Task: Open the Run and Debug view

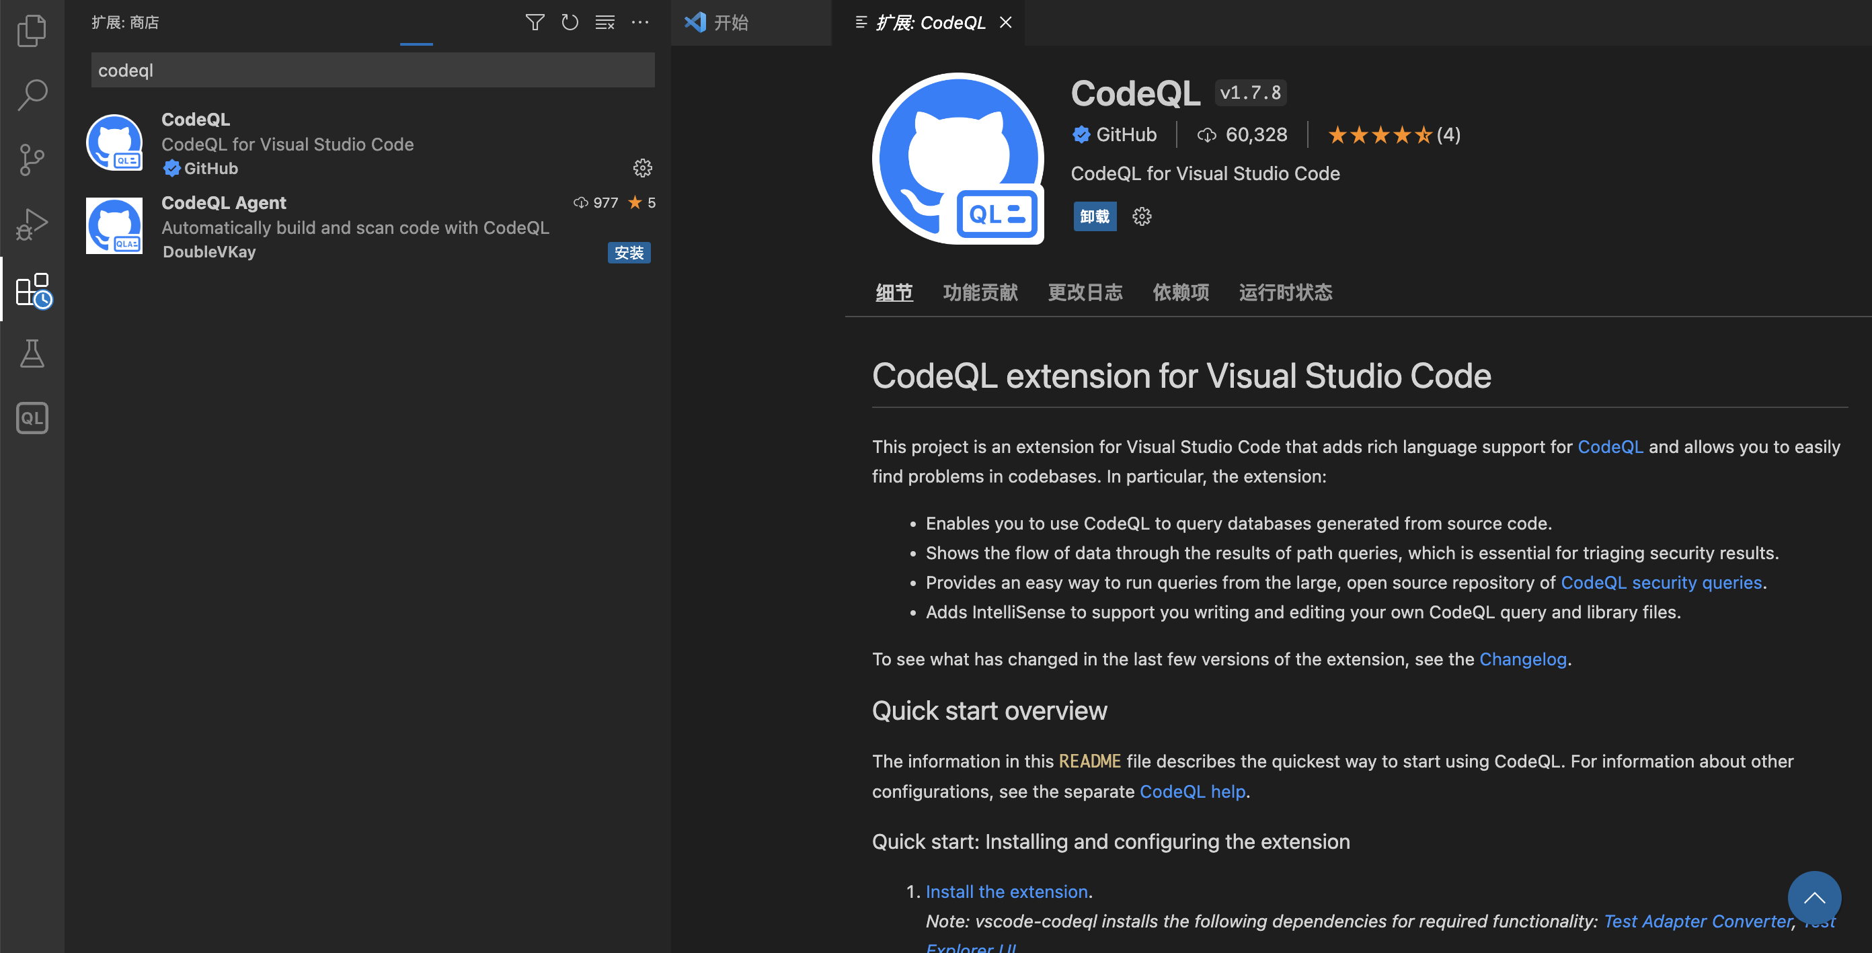Action: click(x=32, y=224)
